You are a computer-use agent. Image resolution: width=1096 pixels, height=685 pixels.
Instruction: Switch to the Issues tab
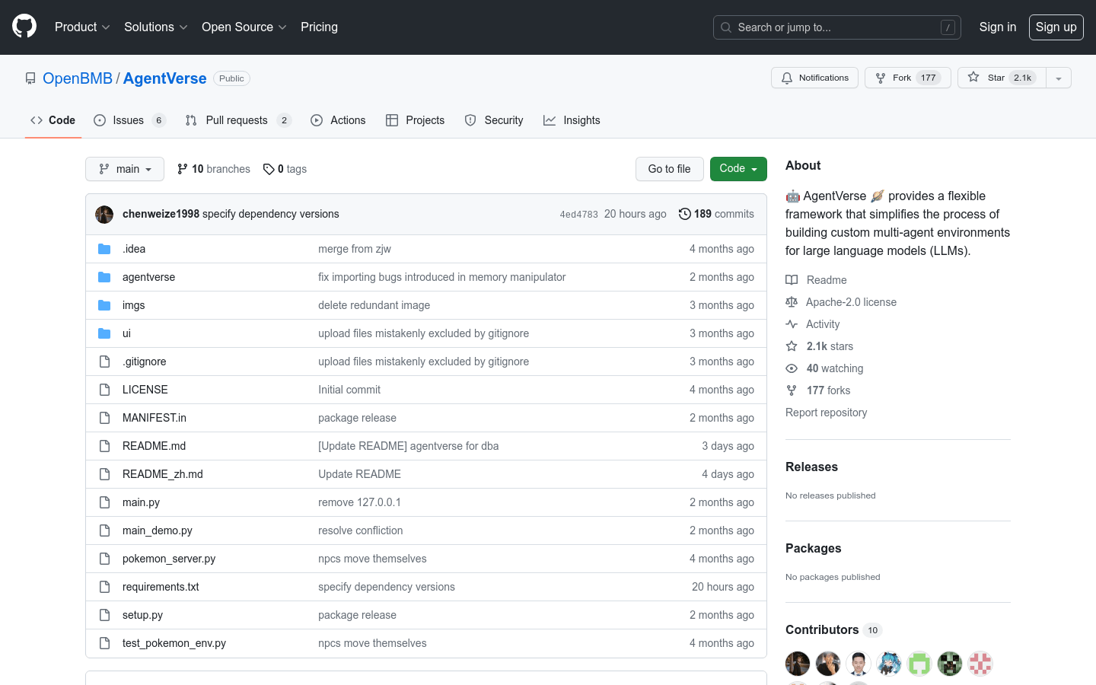(x=129, y=120)
